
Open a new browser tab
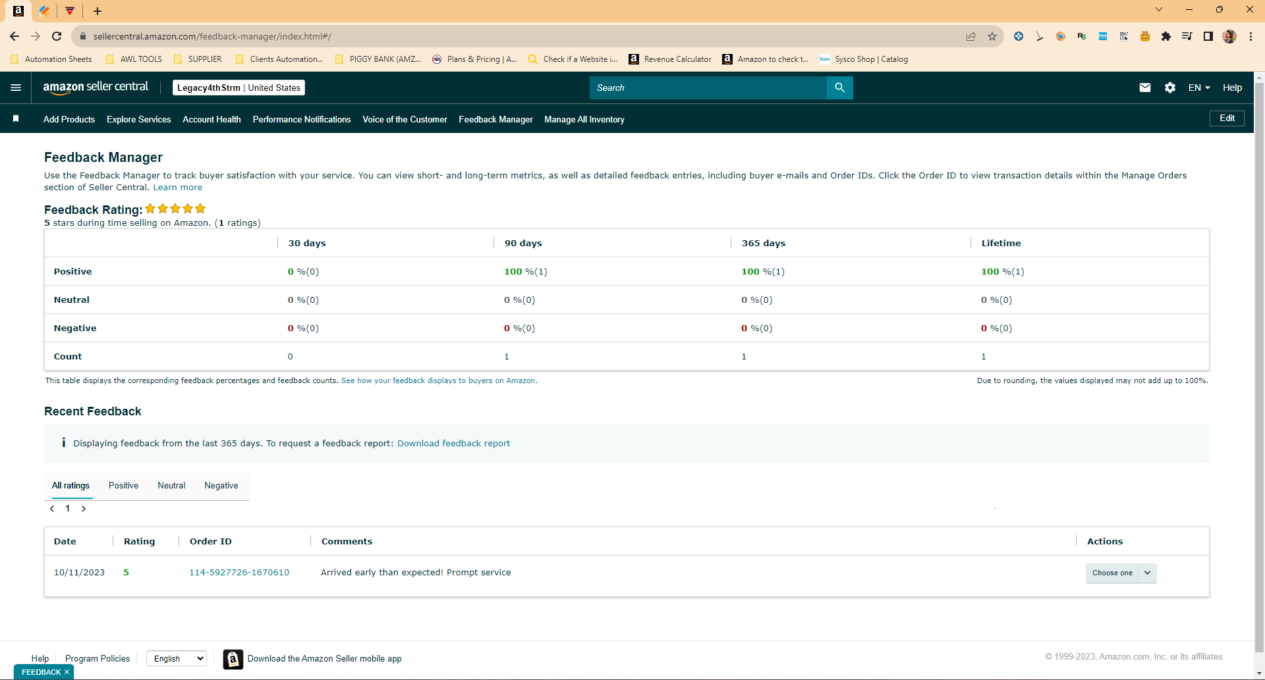click(x=98, y=11)
